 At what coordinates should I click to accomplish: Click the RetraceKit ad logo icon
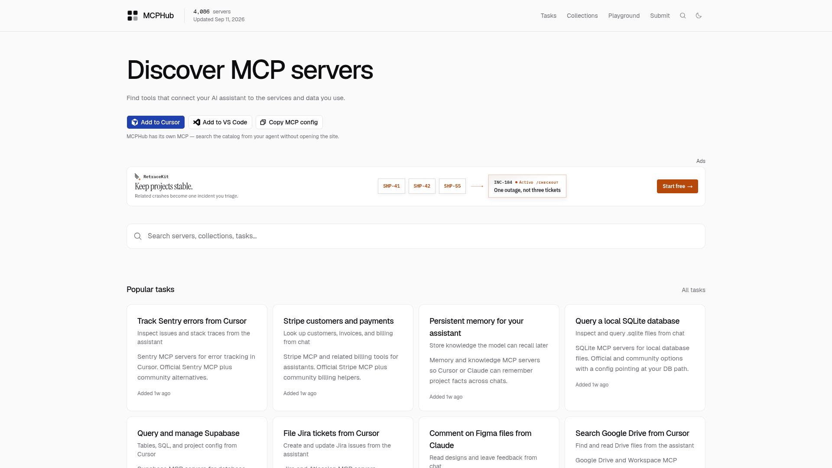click(137, 176)
